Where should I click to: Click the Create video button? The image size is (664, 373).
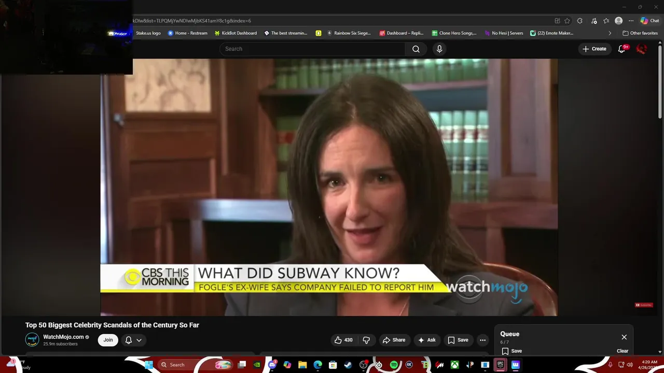[x=594, y=49]
